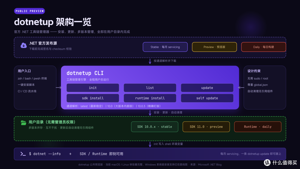Click the '设计约束' heading

pyautogui.click(x=254, y=71)
